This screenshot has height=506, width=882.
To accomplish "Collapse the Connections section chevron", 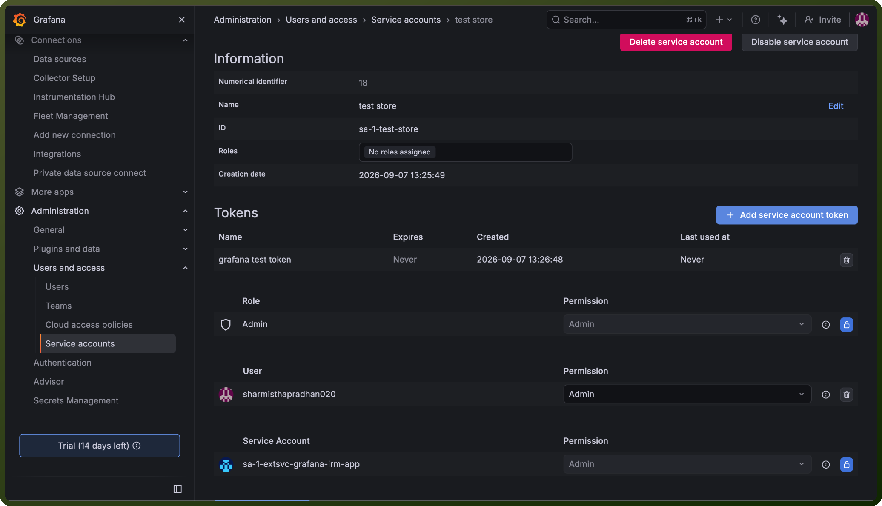I will 185,40.
